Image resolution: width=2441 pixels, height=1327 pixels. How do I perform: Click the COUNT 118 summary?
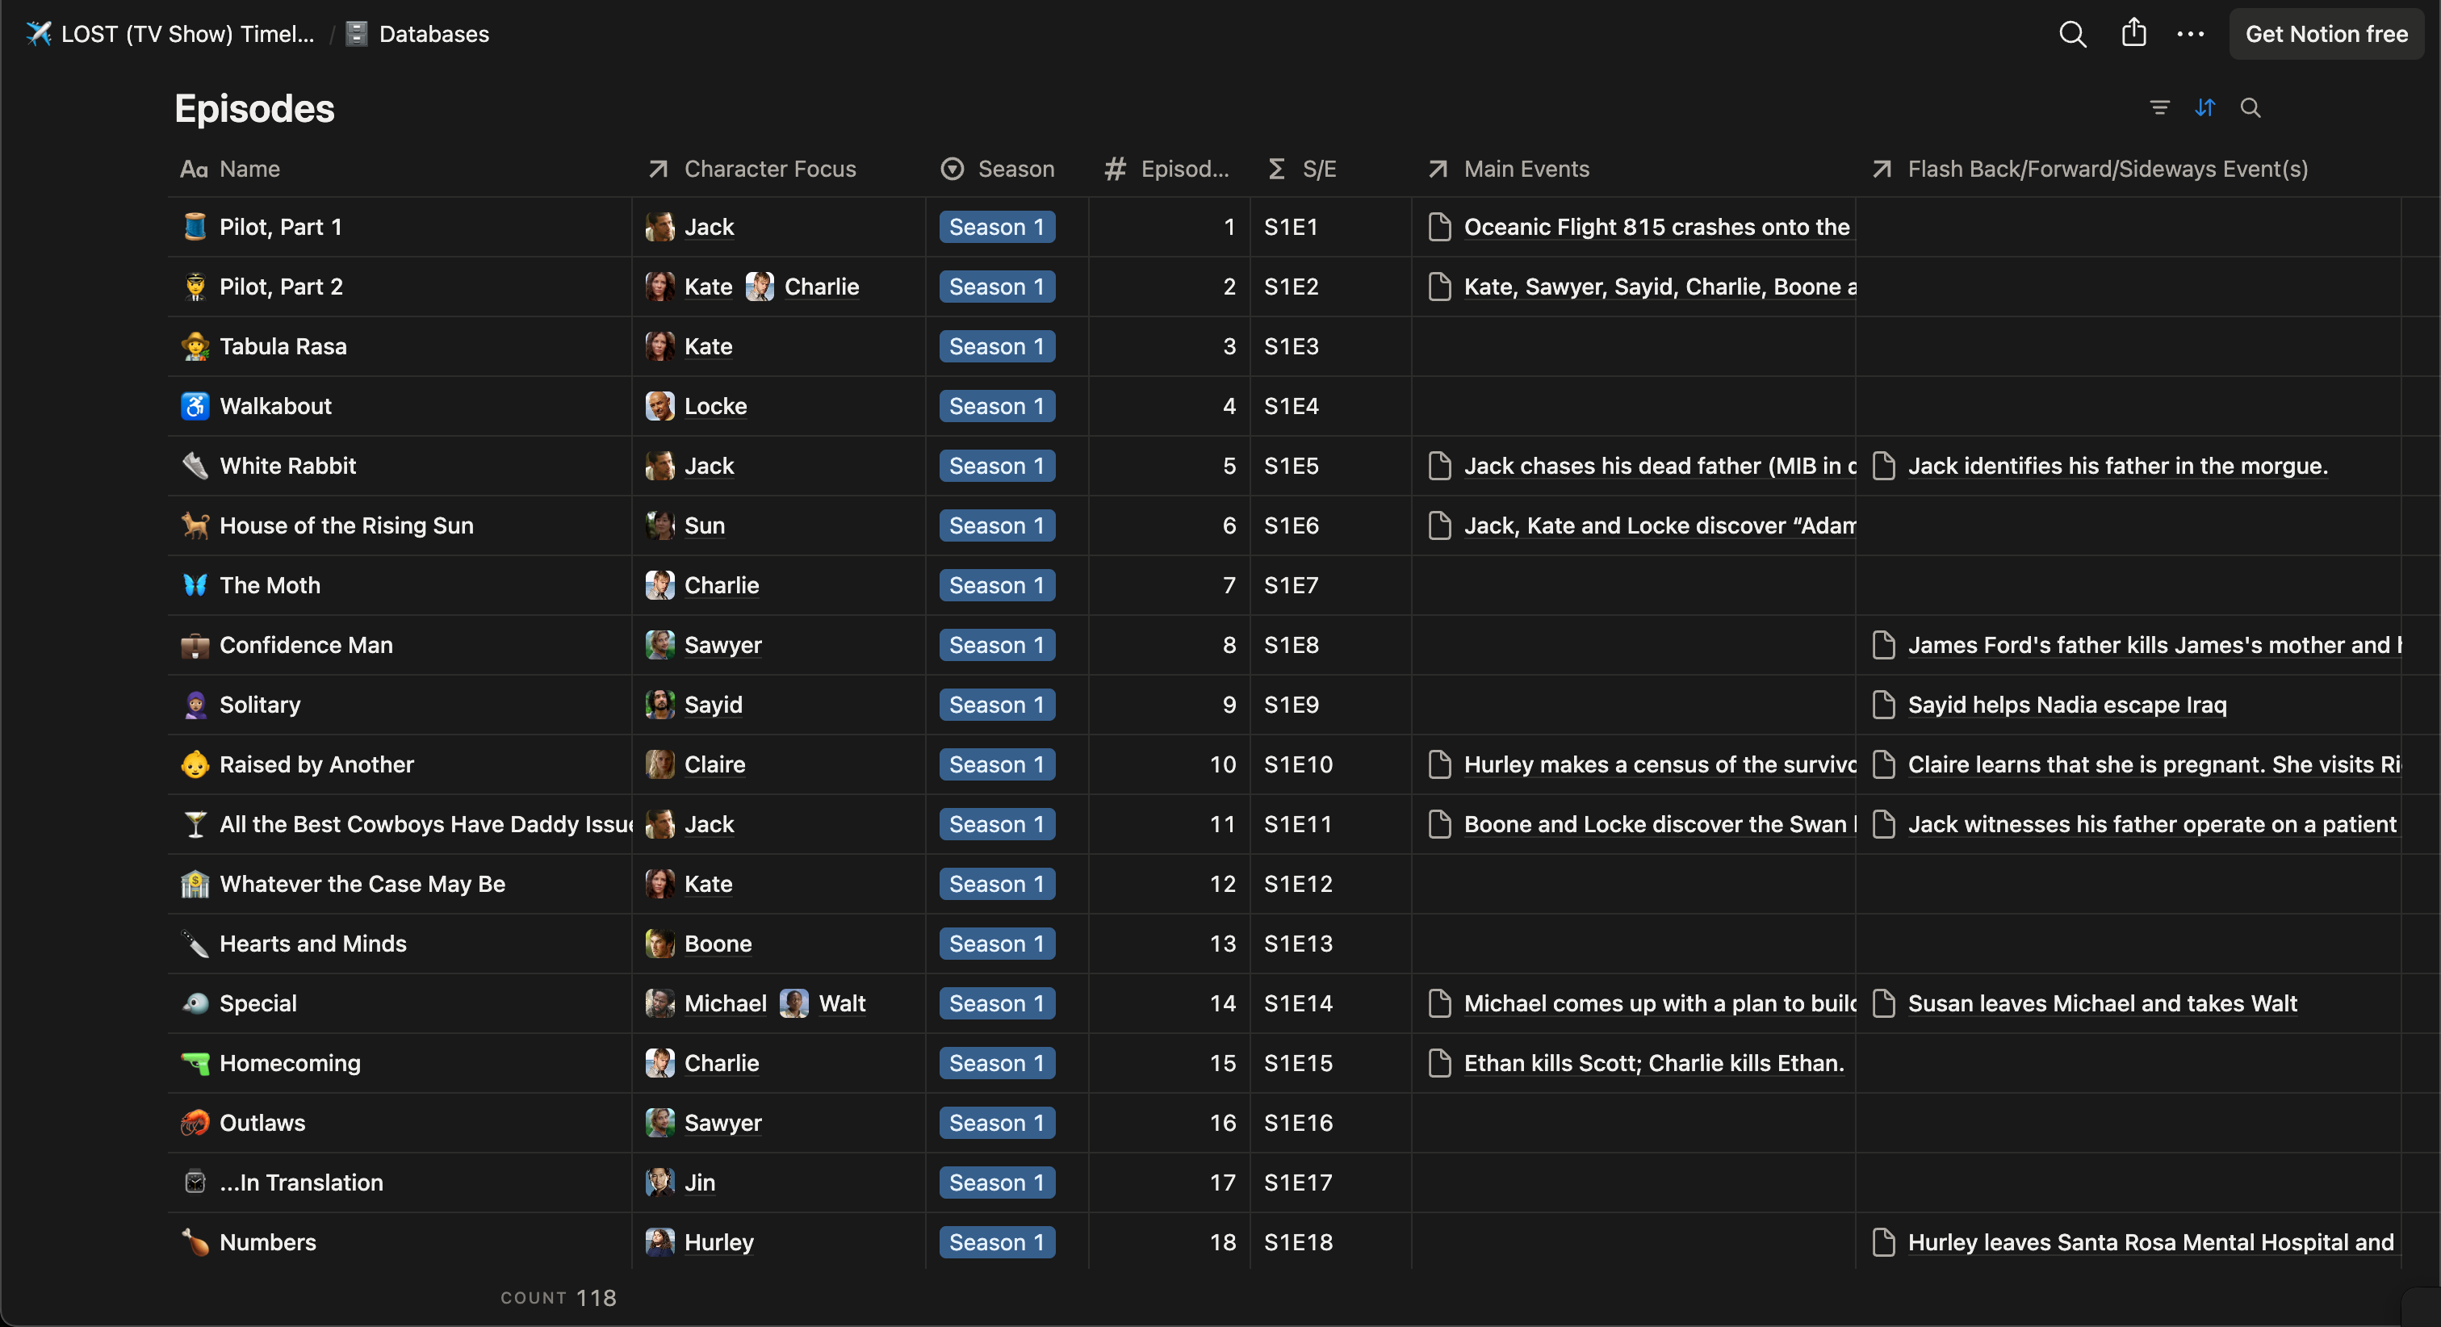click(558, 1298)
